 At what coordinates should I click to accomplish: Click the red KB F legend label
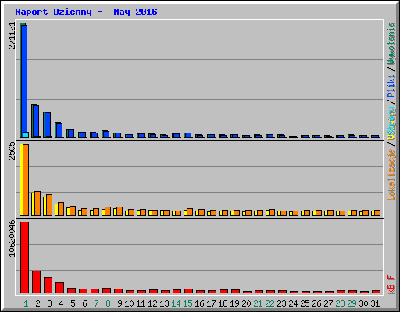point(391,285)
